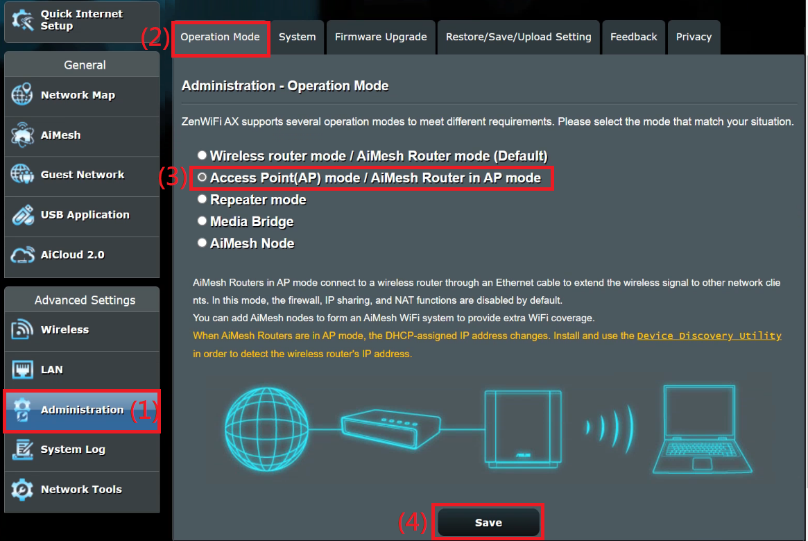Screen dimensions: 808x541
Task: Select Repeater mode radio button
Action: (x=202, y=199)
